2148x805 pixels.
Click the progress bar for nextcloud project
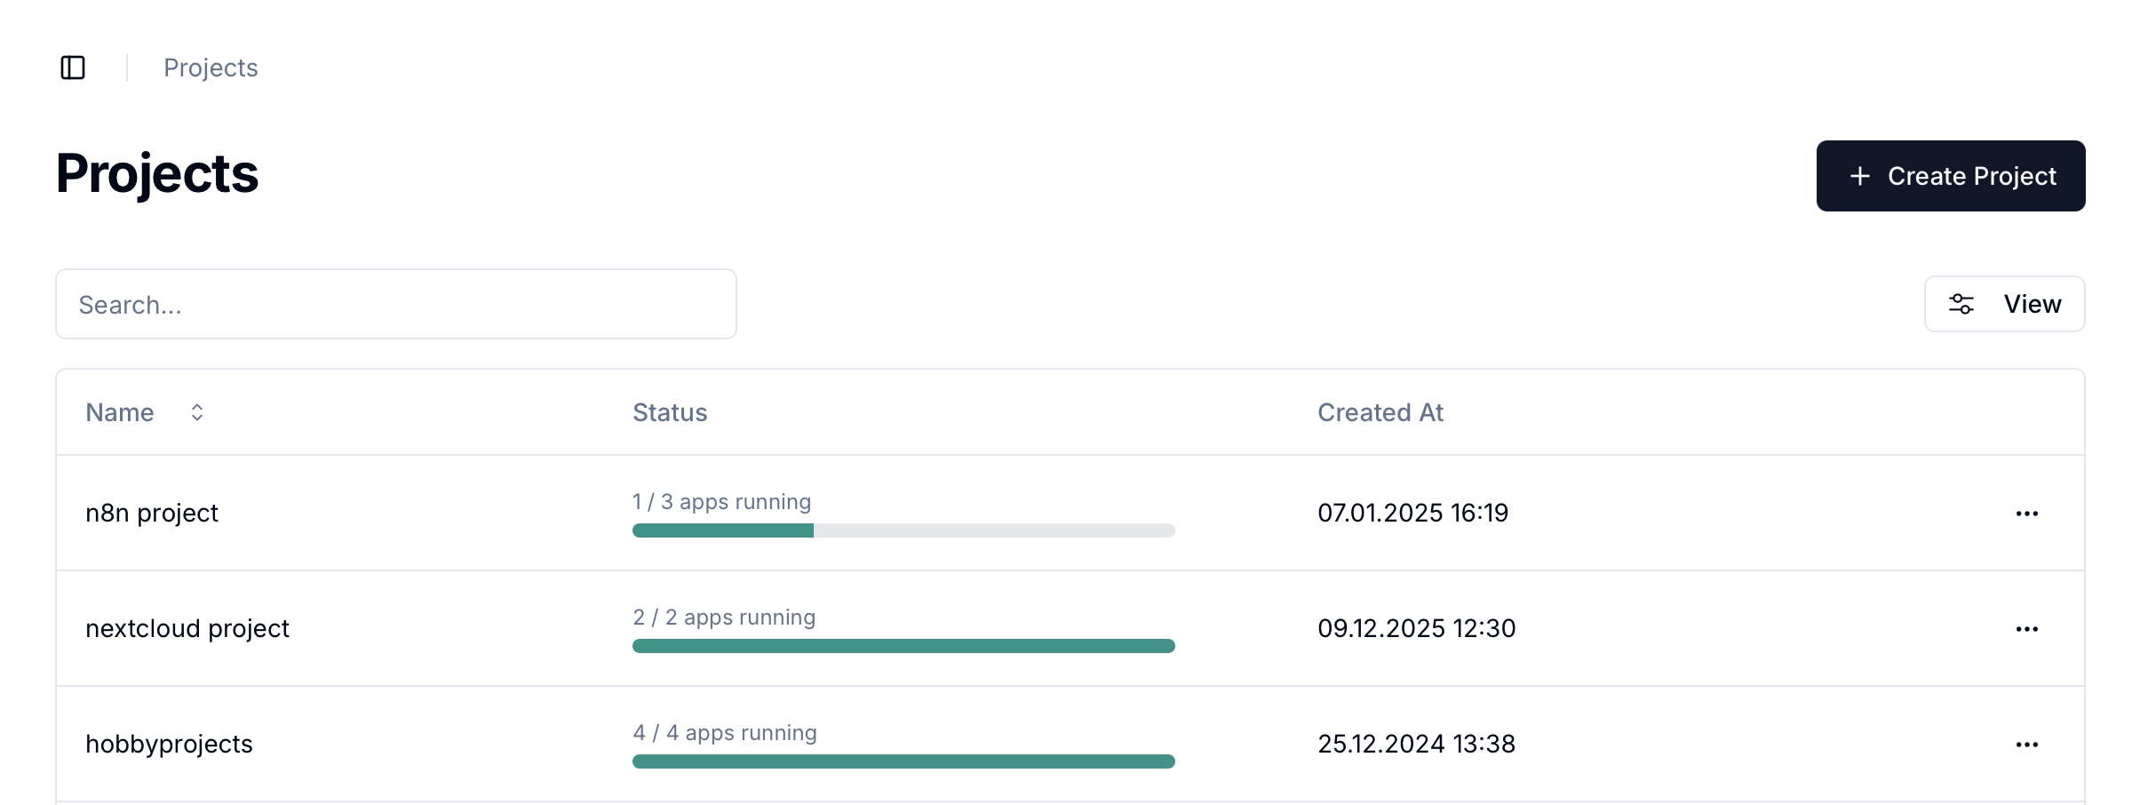click(x=903, y=646)
